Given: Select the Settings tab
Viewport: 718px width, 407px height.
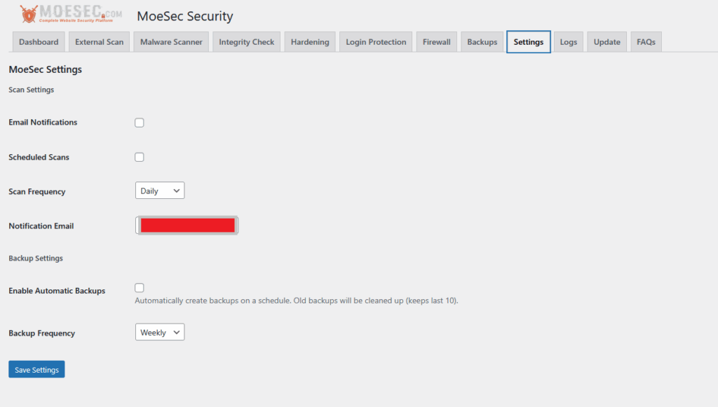Looking at the screenshot, I should [528, 41].
